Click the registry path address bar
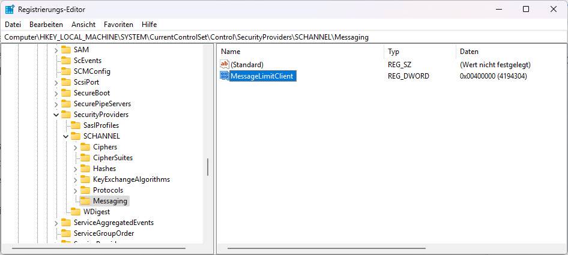Image resolution: width=568 pixels, height=255 pixels. tap(283, 37)
